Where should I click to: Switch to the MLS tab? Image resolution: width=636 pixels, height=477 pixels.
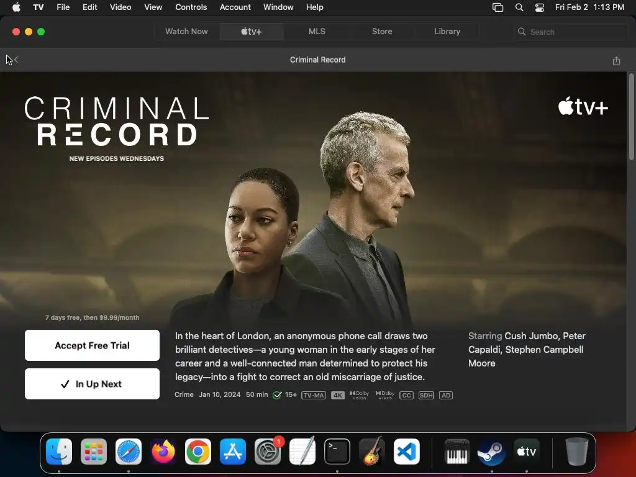click(x=317, y=31)
